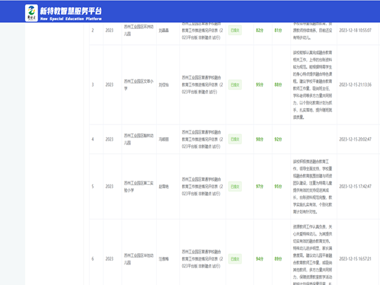380x285 pixels.
Task: Click the 97分 score in row 5
Action: coord(260,187)
